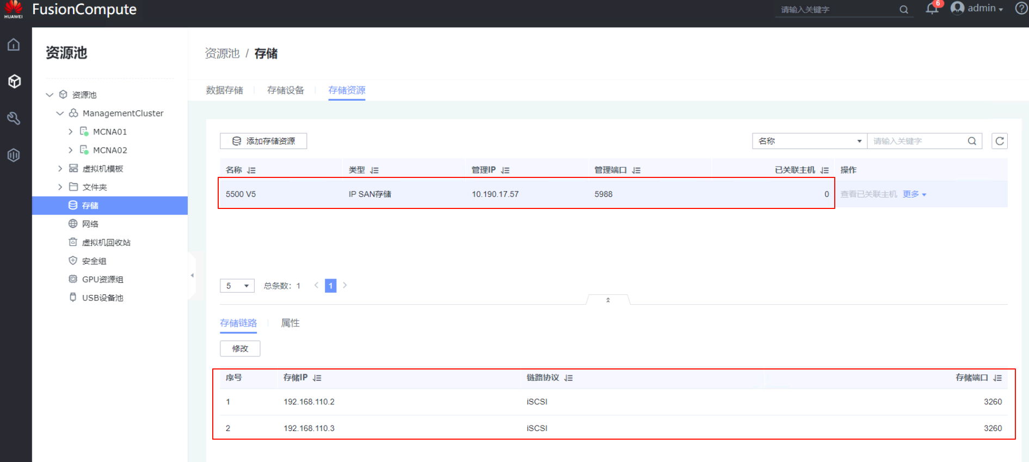Open the page size dropdown showing 5
Image resolution: width=1029 pixels, height=462 pixels.
[237, 286]
